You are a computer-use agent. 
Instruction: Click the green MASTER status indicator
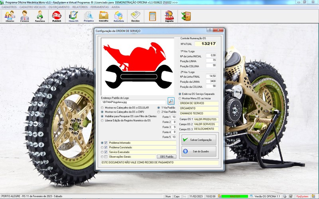234,196
